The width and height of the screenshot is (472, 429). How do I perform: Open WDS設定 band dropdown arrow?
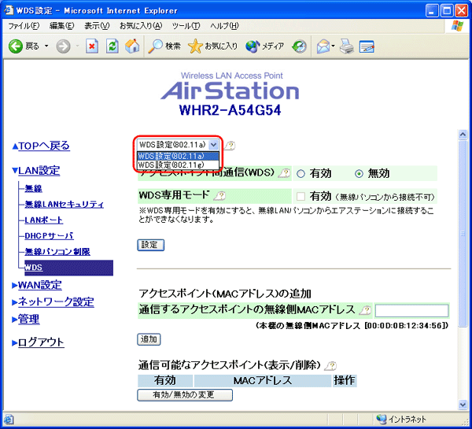(213, 145)
